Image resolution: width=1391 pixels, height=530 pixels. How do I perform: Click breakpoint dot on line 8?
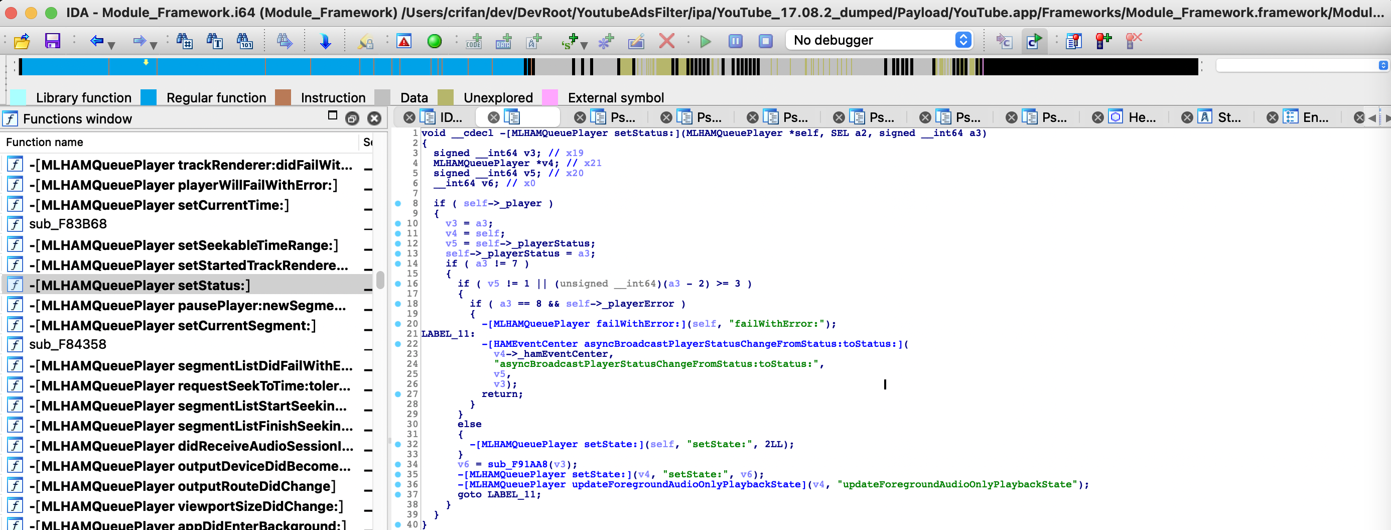[398, 203]
